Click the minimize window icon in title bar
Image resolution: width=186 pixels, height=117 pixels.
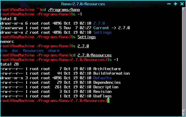click(x=169, y=4)
